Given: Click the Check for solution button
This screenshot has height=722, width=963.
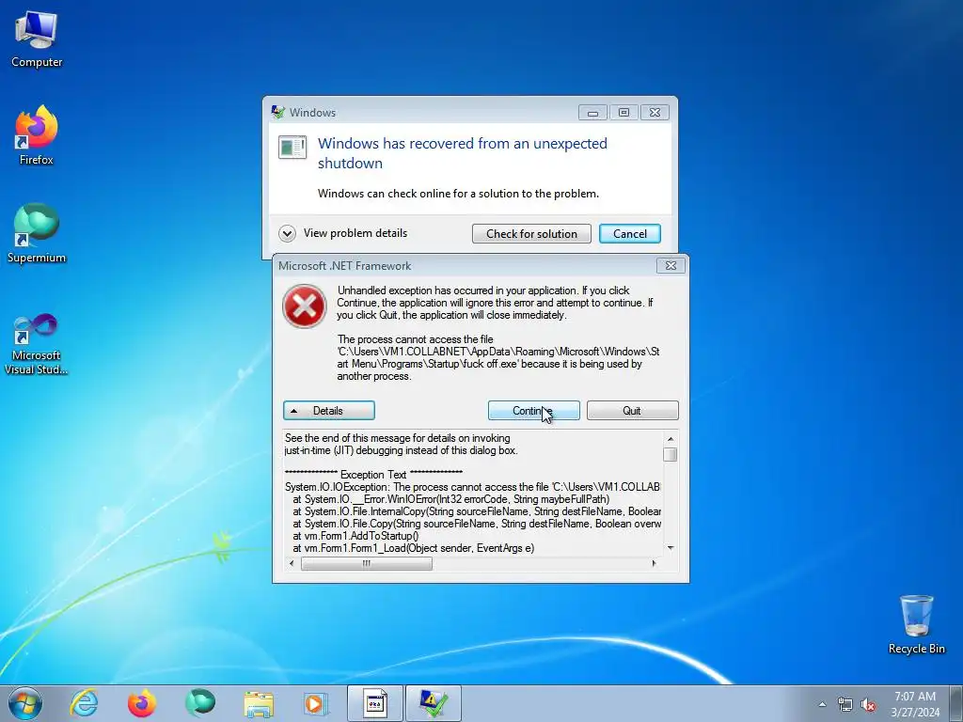Looking at the screenshot, I should click(x=531, y=233).
